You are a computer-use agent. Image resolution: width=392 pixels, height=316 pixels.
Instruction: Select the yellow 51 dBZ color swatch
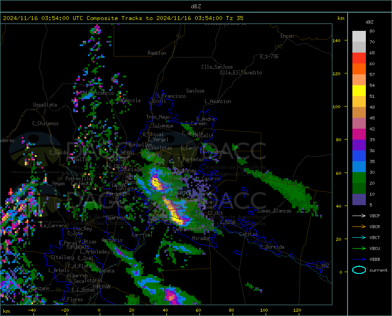pos(359,91)
